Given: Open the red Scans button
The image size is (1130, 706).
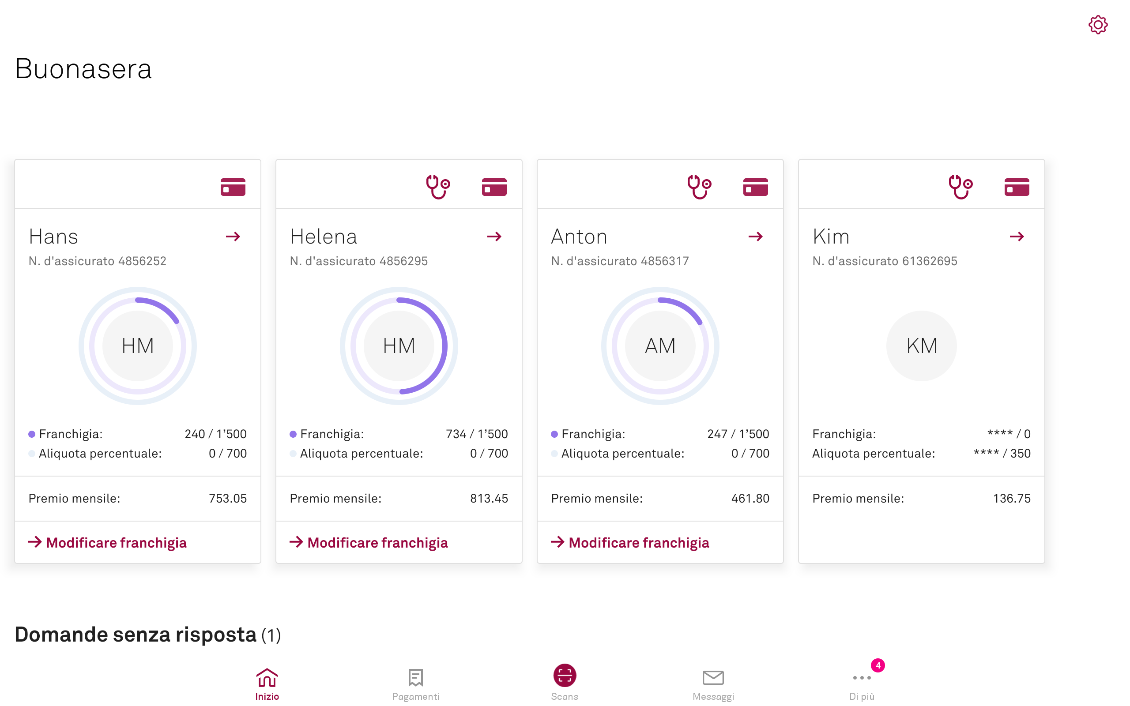Looking at the screenshot, I should click(565, 676).
